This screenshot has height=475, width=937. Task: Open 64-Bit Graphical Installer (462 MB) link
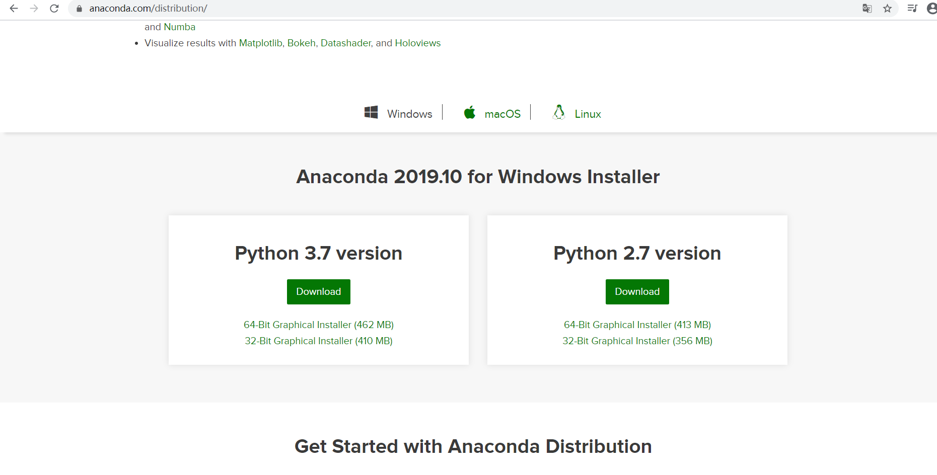click(319, 325)
